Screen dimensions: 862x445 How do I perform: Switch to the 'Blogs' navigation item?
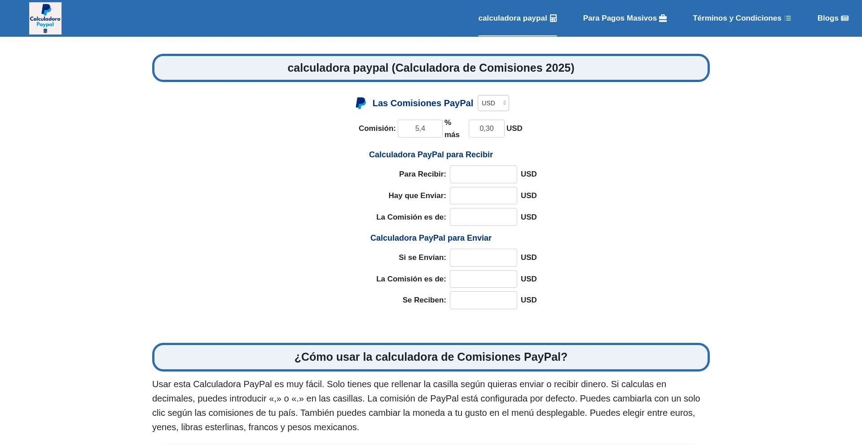tap(828, 18)
